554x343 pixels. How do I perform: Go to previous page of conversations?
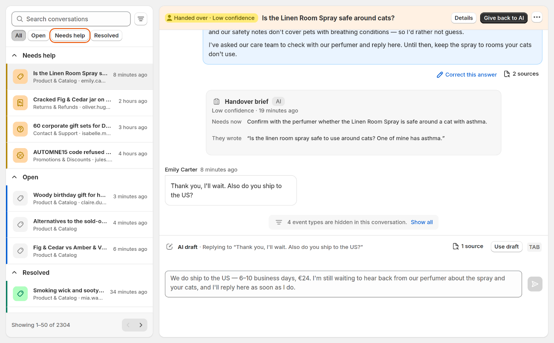tap(128, 325)
